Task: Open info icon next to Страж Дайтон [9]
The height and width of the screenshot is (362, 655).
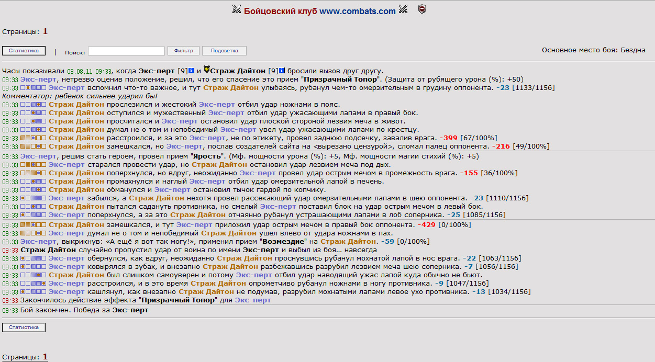Action: coord(282,71)
